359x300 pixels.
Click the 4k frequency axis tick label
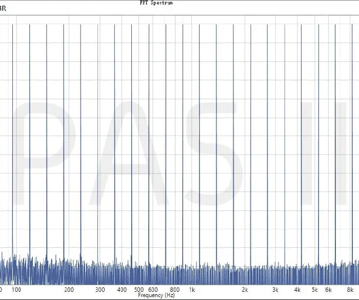(x=298, y=290)
